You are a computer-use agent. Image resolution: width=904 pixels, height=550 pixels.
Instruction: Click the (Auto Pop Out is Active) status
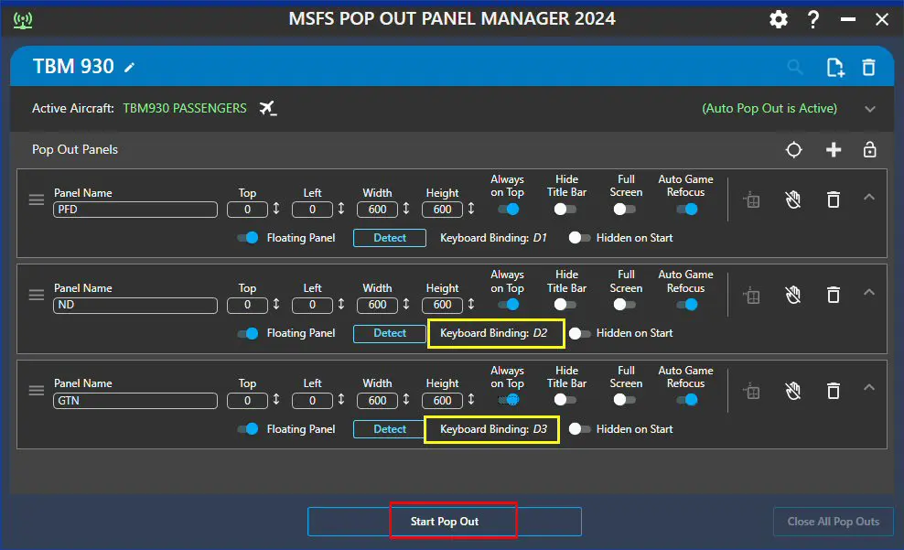769,108
